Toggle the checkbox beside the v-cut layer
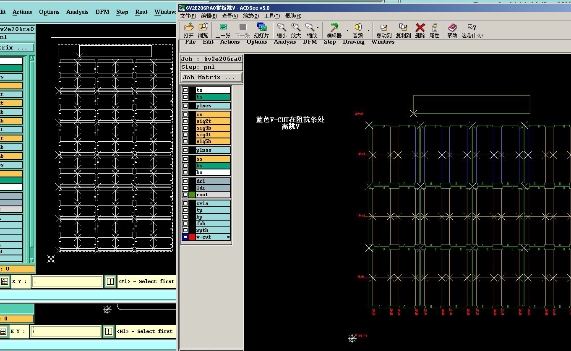Viewport: 571px width, 351px height. (185, 237)
